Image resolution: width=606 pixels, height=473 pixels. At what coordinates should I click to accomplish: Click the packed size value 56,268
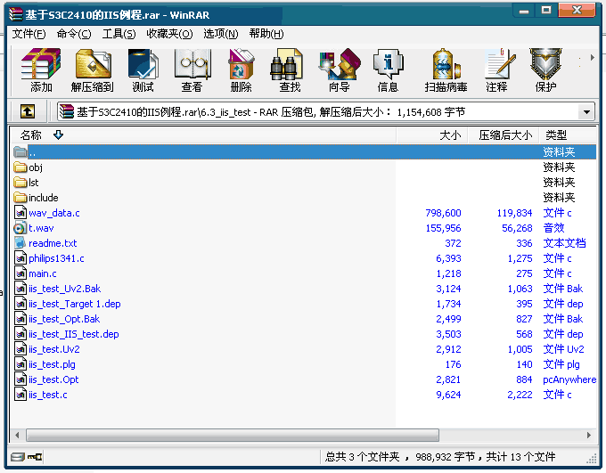click(517, 228)
